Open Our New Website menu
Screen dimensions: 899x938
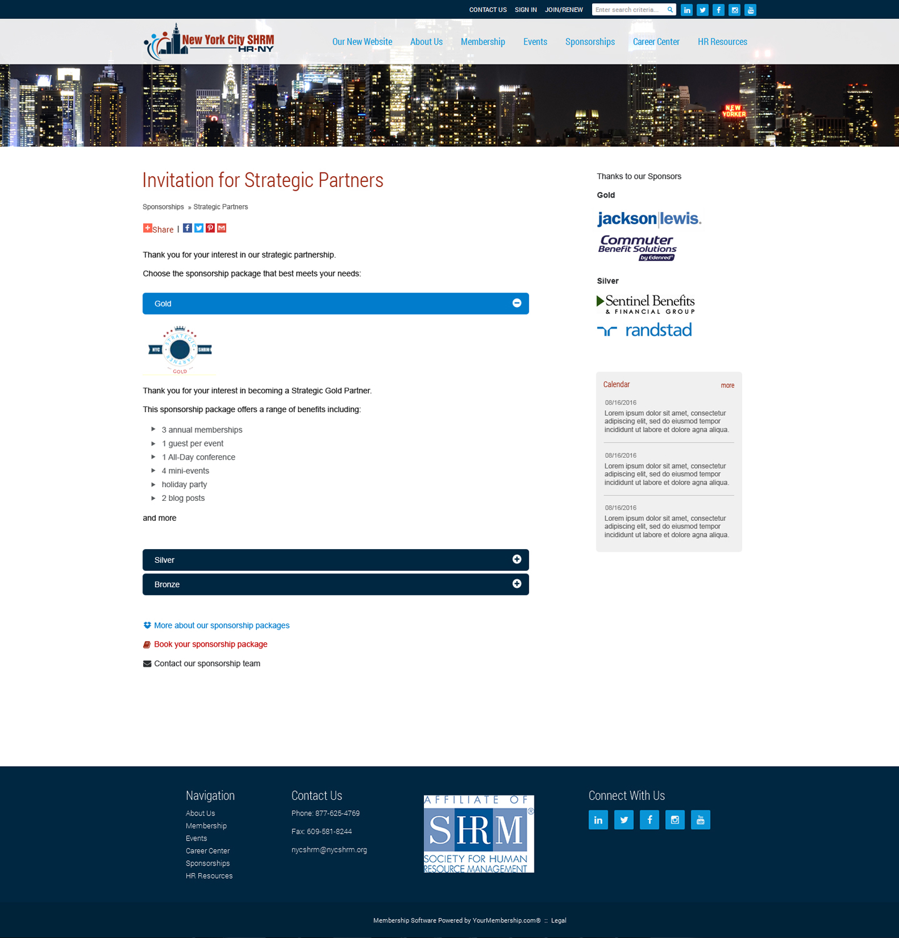click(x=362, y=42)
